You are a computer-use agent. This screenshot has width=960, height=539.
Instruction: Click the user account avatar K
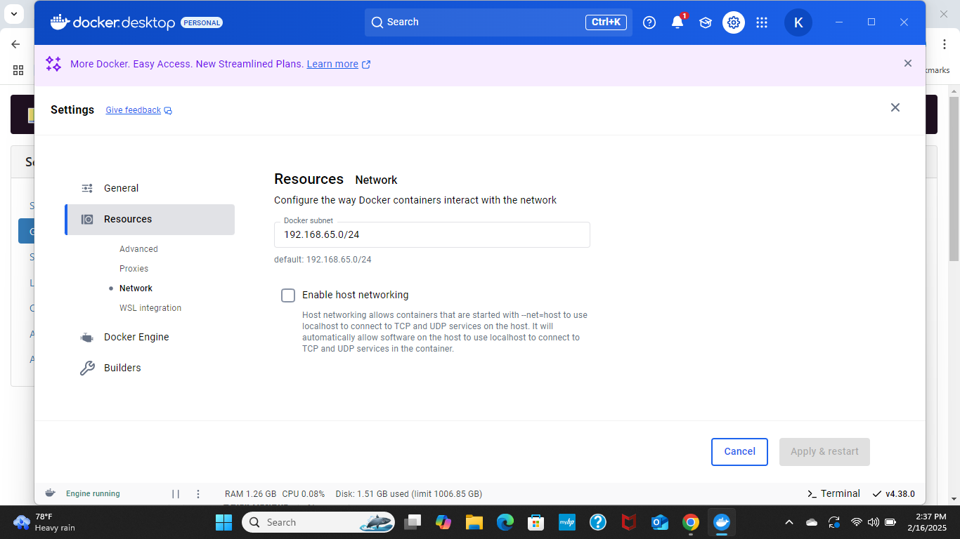(798, 22)
